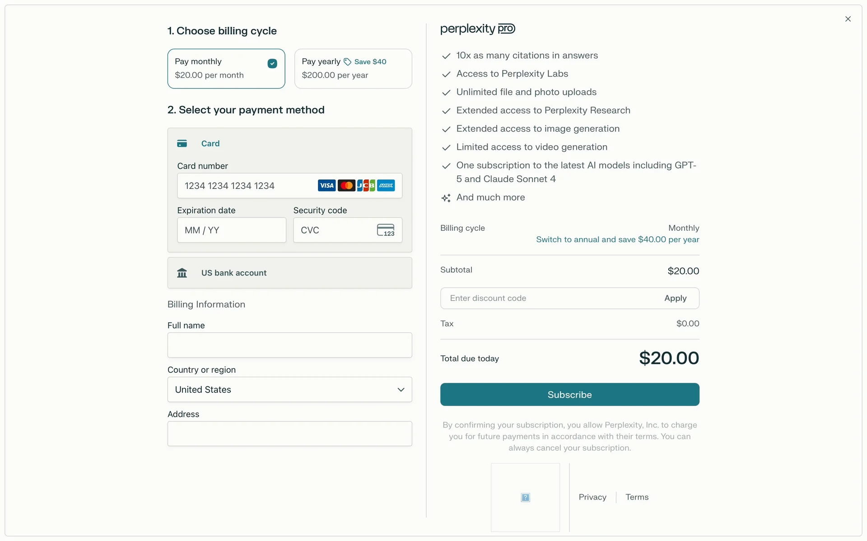Open the Country or region dropdown
Screen dimensions: 867x541
(289, 390)
